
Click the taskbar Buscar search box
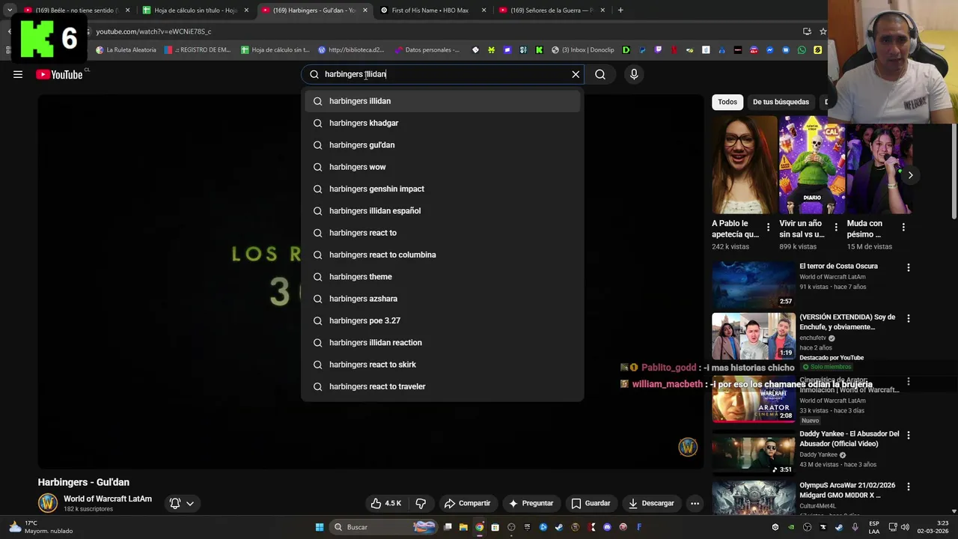click(383, 527)
